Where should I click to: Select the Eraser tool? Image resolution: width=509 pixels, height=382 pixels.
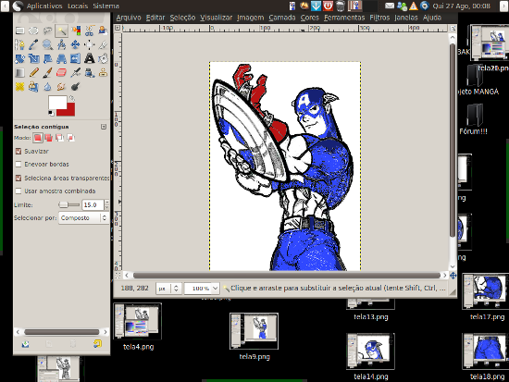[62, 73]
